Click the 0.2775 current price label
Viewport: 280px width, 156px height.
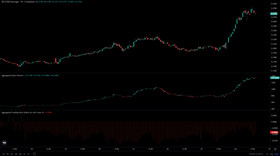pyautogui.click(x=274, y=14)
